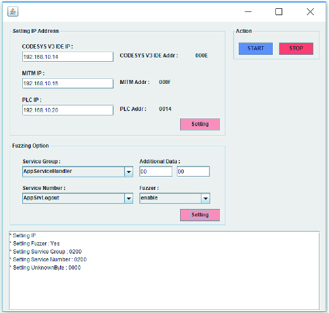Select the MITM IP text field
The height and width of the screenshot is (313, 329).
[x=68, y=83]
